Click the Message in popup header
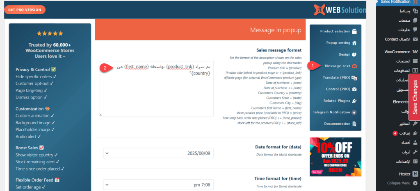Viewport: 420px width, 191px height. [276, 30]
